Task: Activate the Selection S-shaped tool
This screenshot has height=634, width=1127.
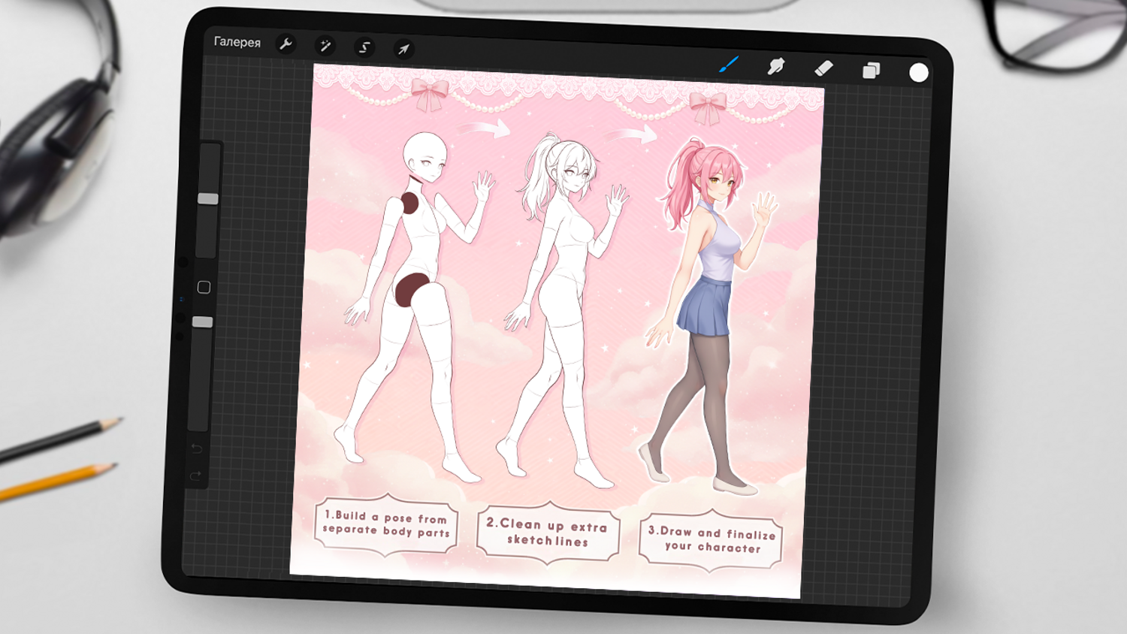Action: click(364, 47)
